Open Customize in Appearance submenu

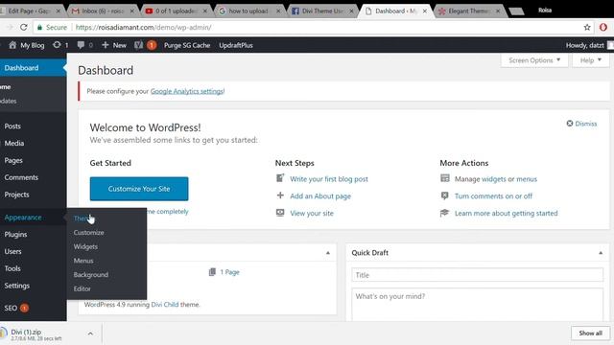tap(89, 232)
